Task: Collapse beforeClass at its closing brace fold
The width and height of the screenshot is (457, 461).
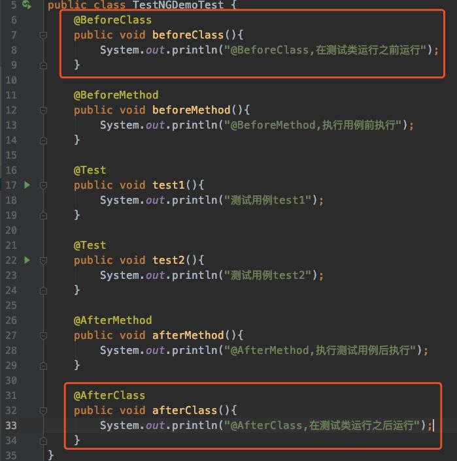Action: [x=43, y=65]
